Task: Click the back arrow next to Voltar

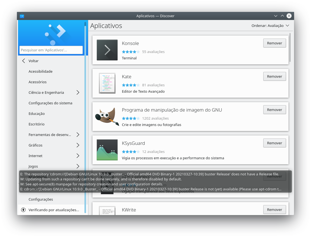Action: click(x=24, y=61)
